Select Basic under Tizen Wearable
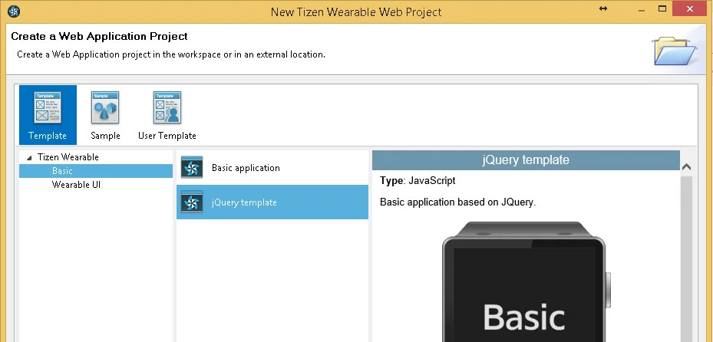 click(x=96, y=171)
